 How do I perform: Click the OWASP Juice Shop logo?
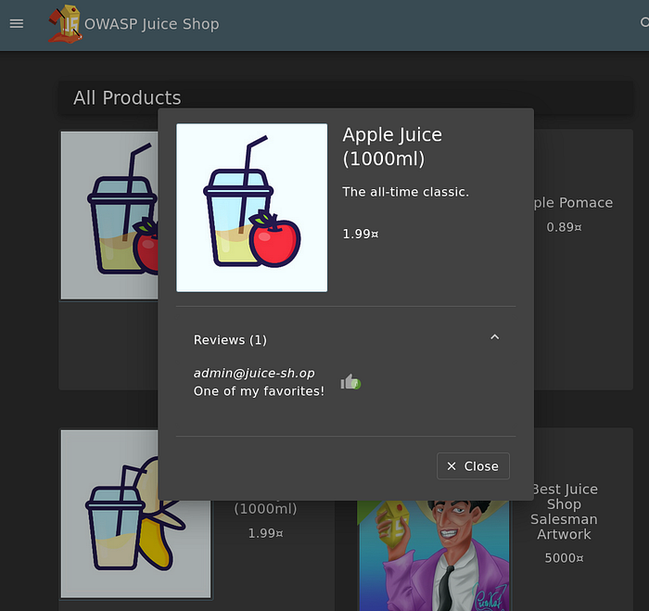(66, 24)
